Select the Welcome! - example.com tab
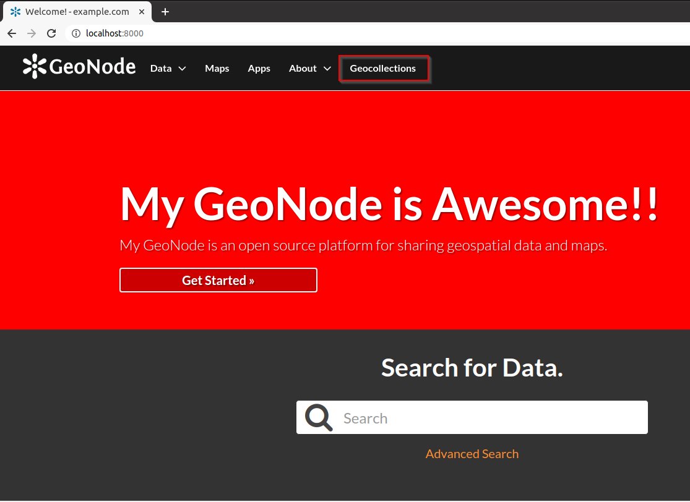 click(77, 12)
